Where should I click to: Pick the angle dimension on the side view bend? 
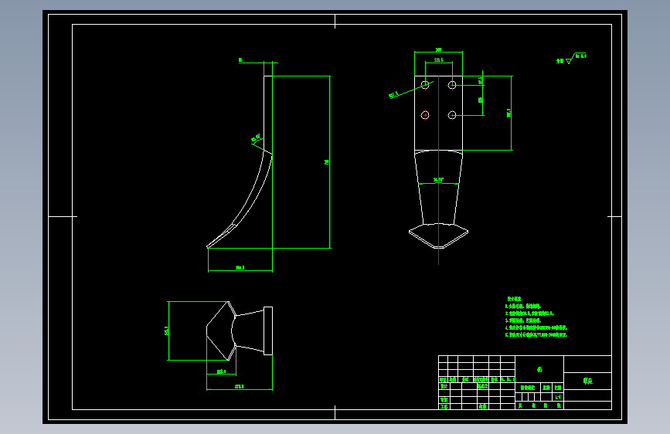(256, 137)
